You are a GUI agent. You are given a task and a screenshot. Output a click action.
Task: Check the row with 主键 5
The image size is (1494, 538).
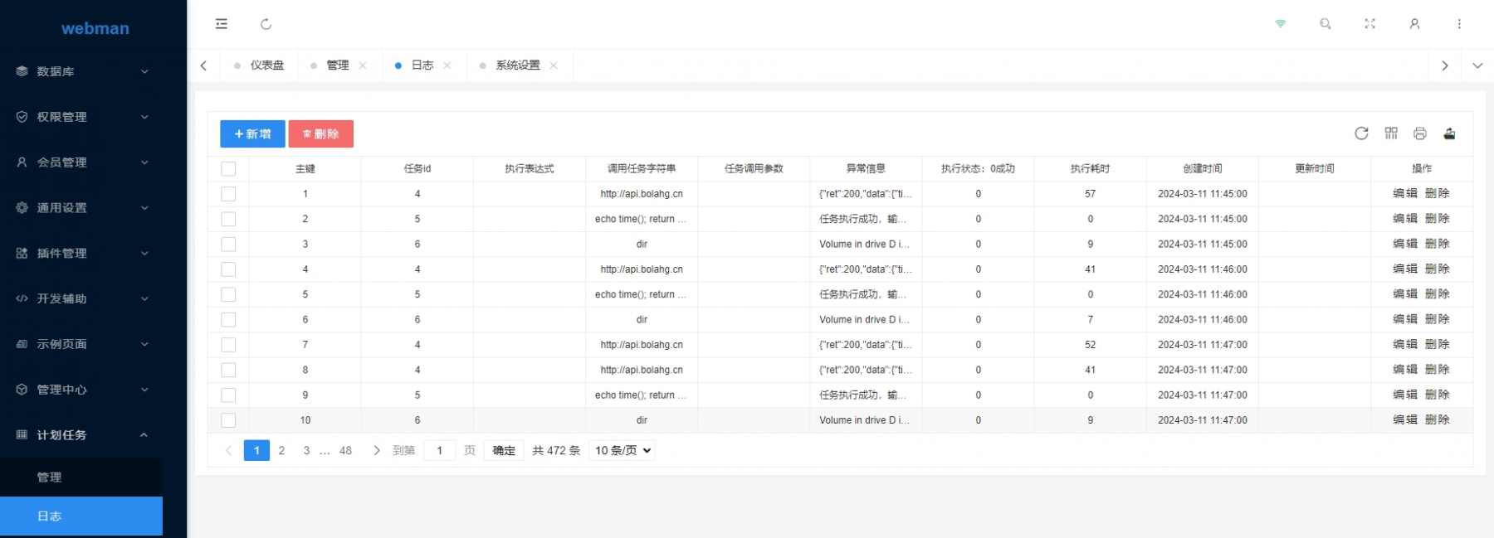tap(228, 294)
